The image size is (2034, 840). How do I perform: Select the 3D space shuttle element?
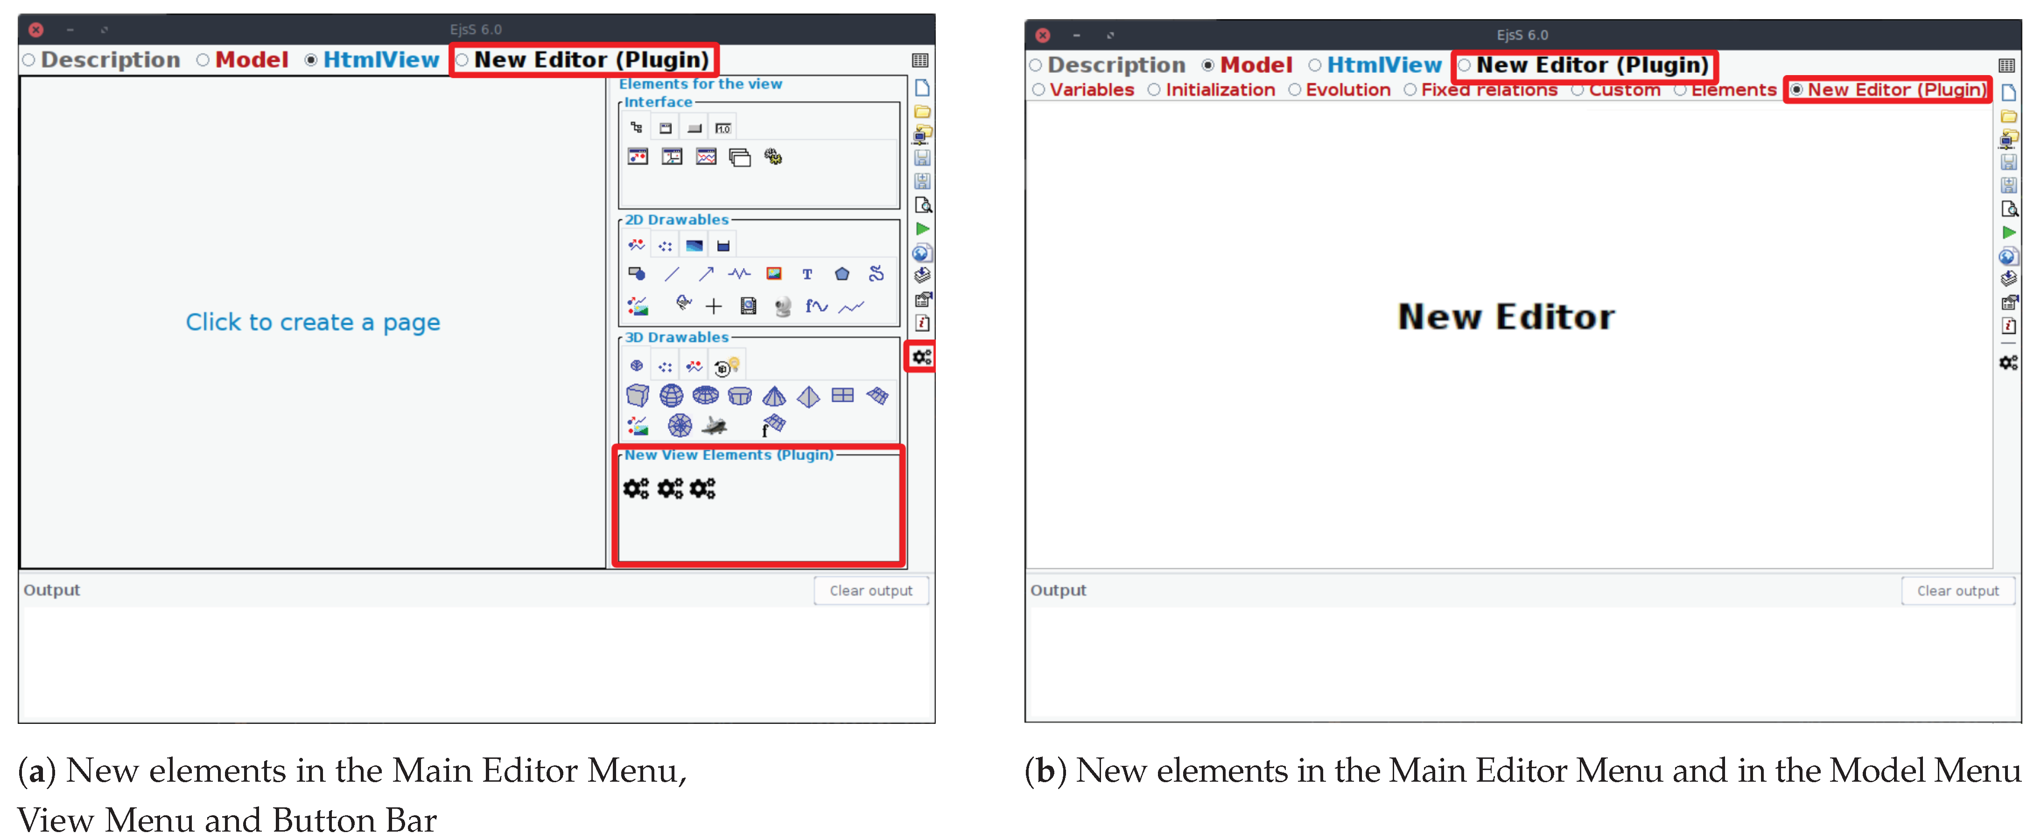(x=715, y=426)
